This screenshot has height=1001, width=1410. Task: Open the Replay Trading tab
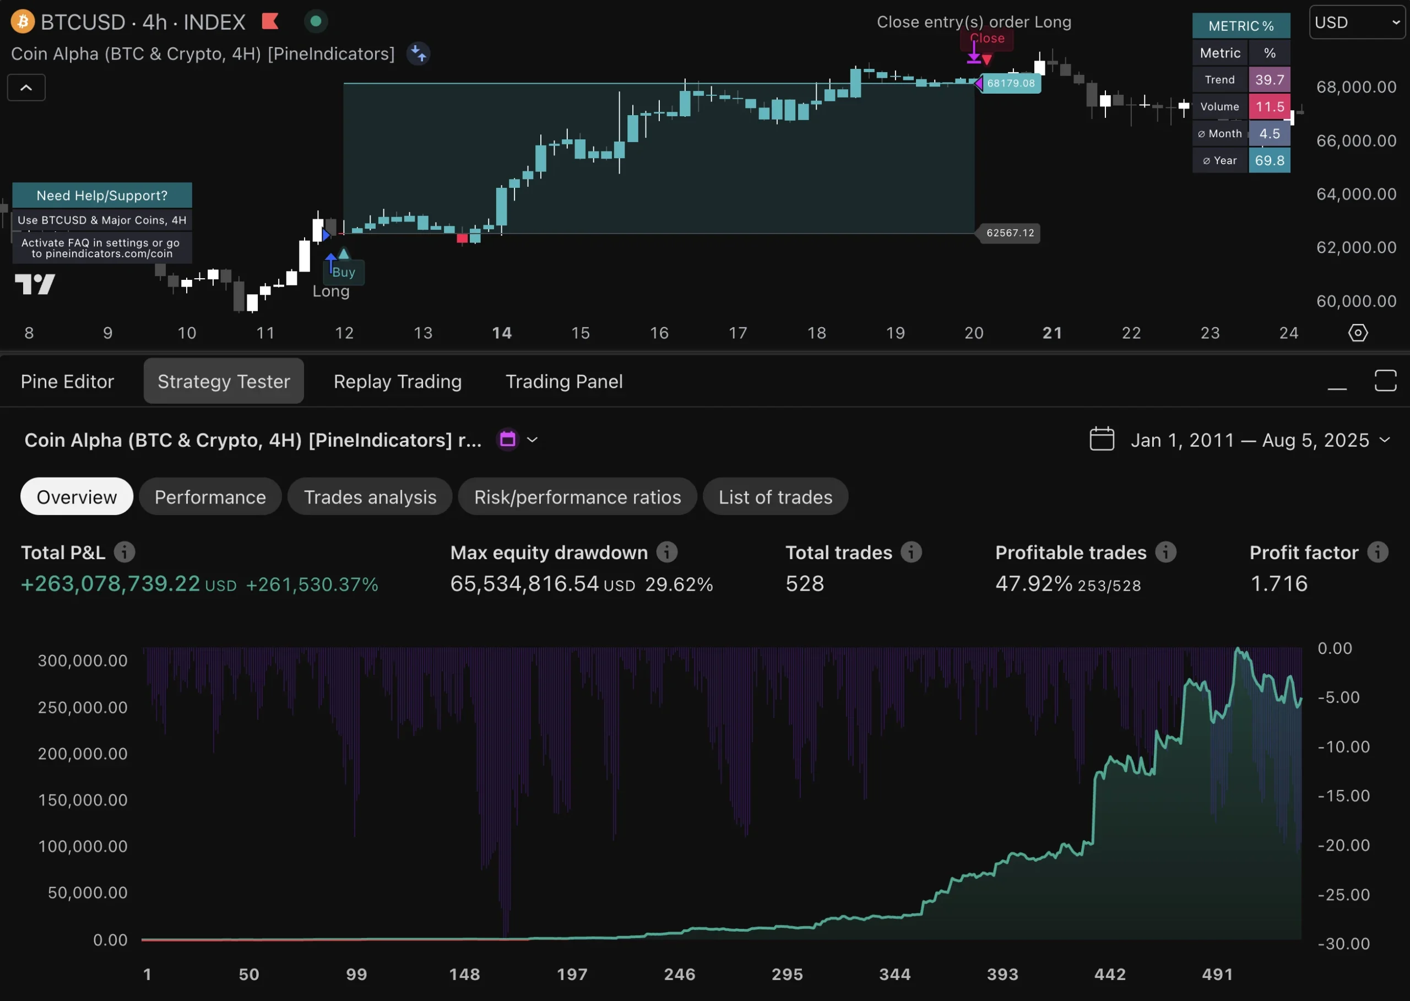click(x=397, y=381)
